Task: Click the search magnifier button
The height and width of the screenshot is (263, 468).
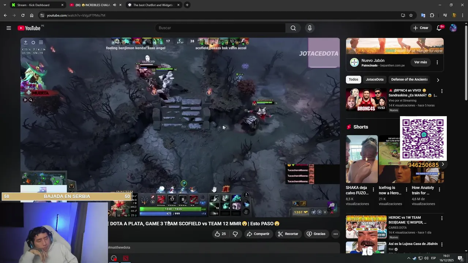Action: (x=293, y=28)
